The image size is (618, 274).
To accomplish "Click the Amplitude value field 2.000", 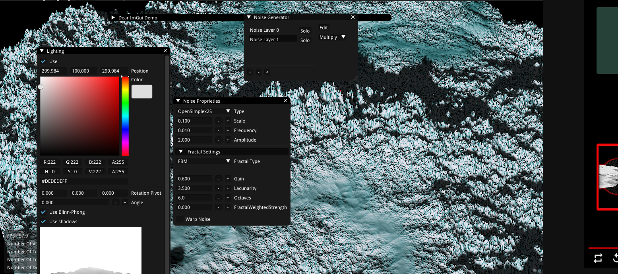I will coord(194,140).
